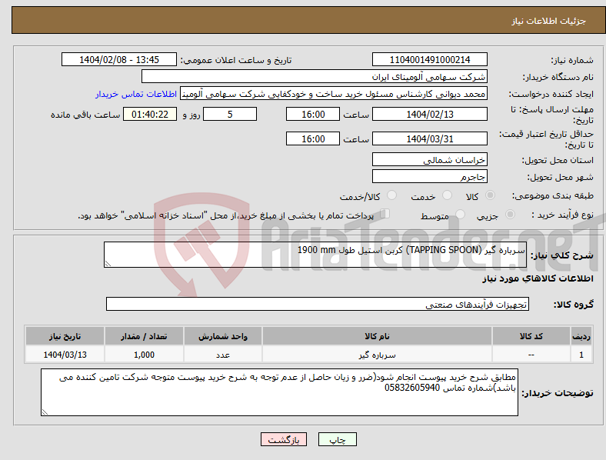Click the توضیحات خریدار notes text area
Screen dimensions: 606x460
(x=279, y=392)
